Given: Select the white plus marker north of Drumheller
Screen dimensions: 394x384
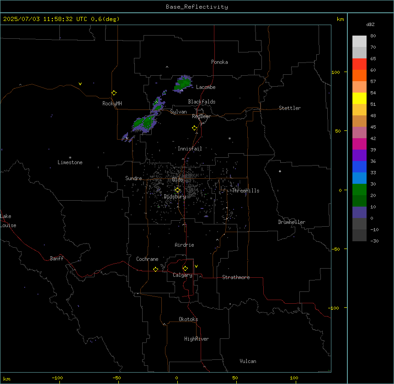Looking at the screenshot, I should click(280, 171).
